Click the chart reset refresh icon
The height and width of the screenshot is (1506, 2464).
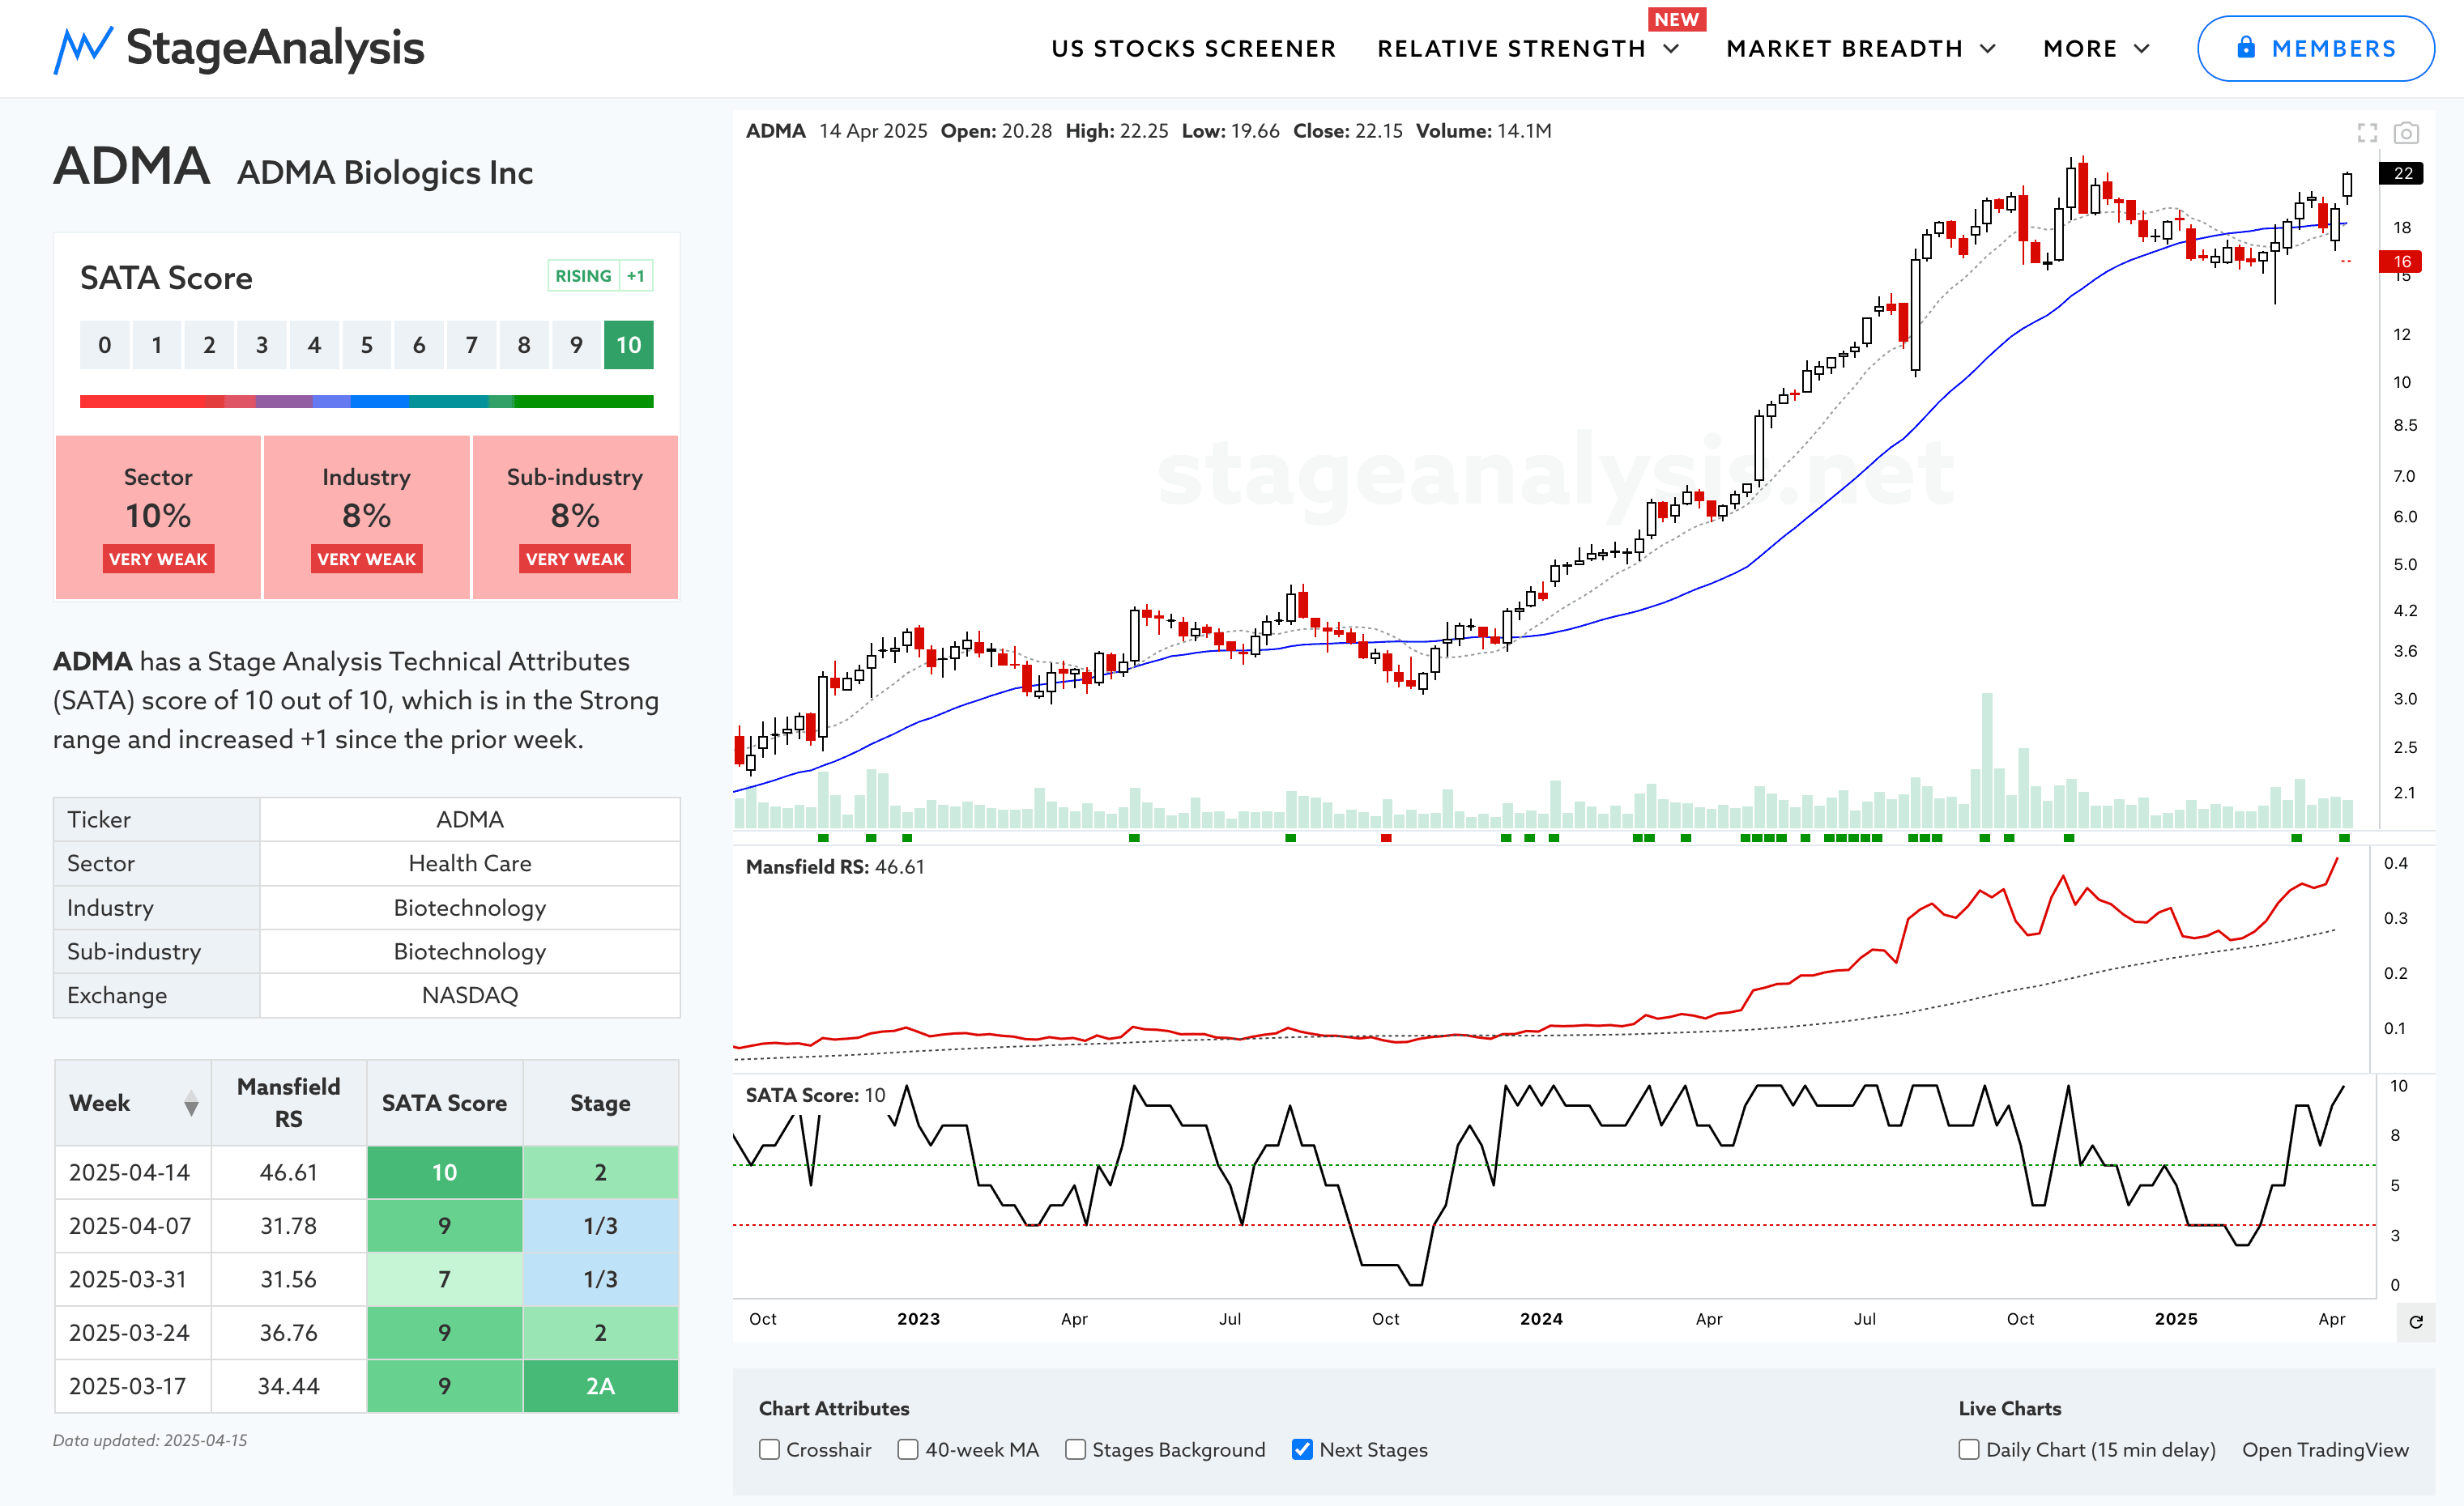tap(2416, 1321)
